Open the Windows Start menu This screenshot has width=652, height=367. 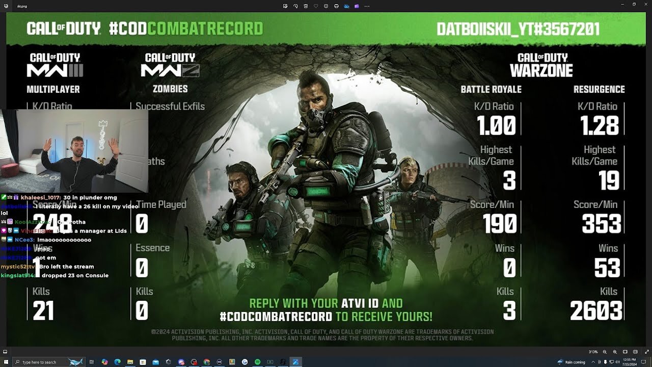(6, 362)
